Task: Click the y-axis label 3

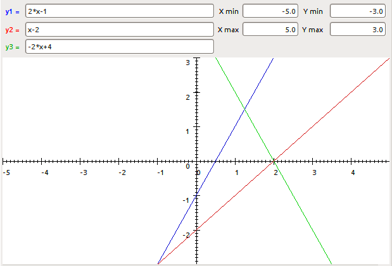Action: coord(187,63)
